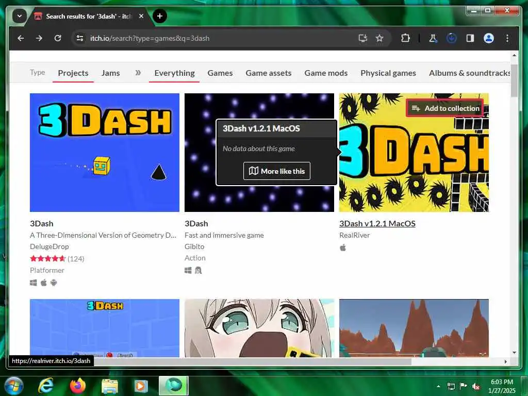Open Windows Explorer from the taskbar
The image size is (528, 396).
click(110, 386)
